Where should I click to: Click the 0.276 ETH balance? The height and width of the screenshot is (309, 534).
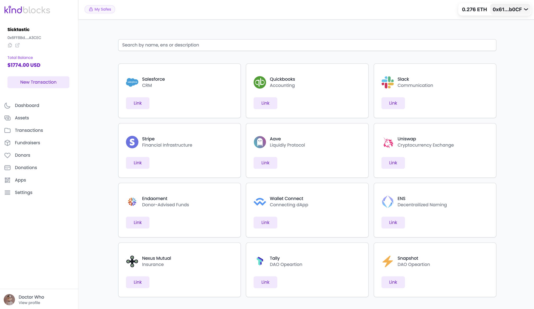pos(474,9)
